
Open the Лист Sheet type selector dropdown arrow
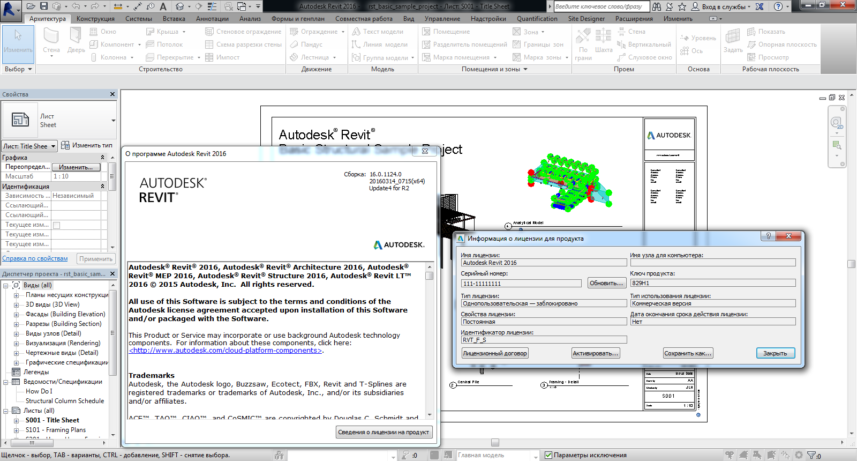(113, 121)
